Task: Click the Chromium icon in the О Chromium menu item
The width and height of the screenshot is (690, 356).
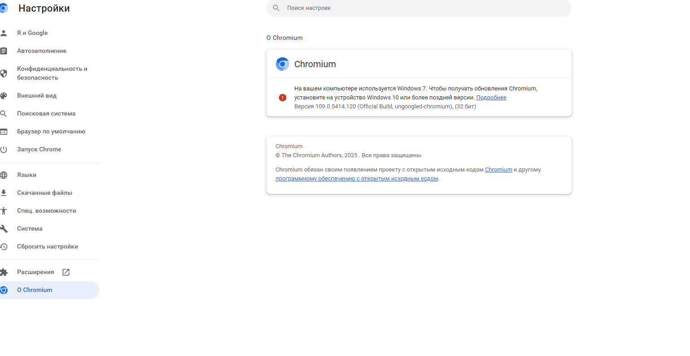Action: pos(4,290)
